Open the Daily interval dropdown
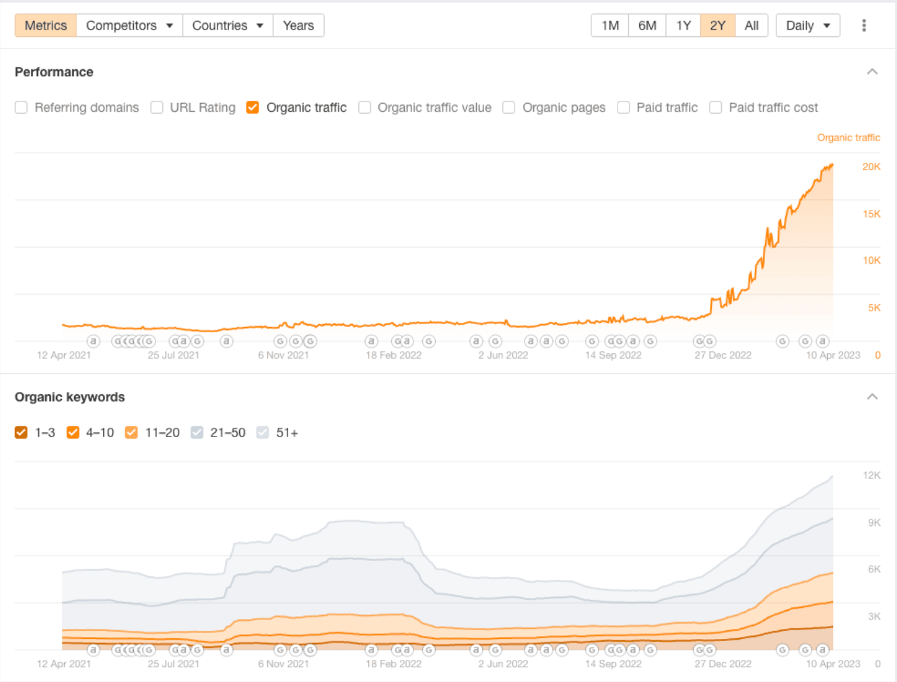Viewport: 897px width, 682px height. (x=807, y=26)
